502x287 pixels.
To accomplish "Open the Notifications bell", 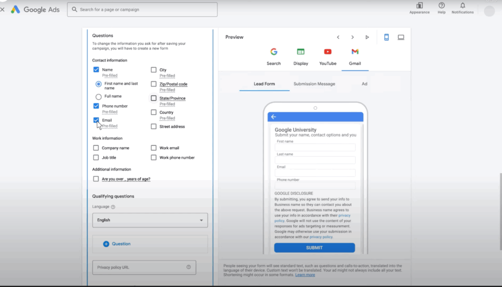I will (x=463, y=8).
